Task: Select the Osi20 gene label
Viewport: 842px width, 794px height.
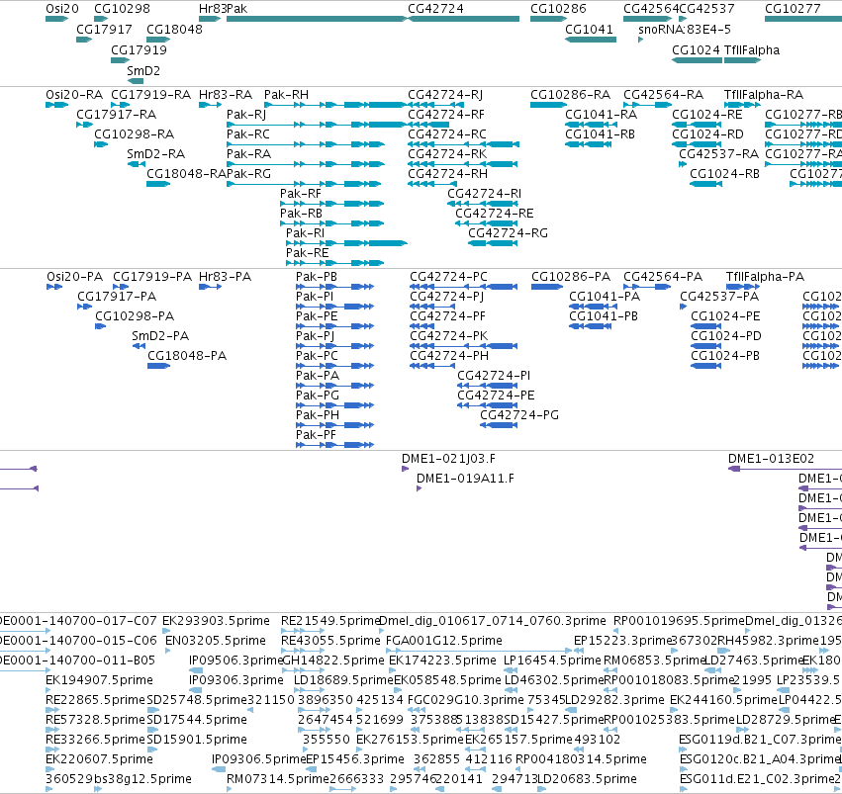Action: tap(61, 9)
